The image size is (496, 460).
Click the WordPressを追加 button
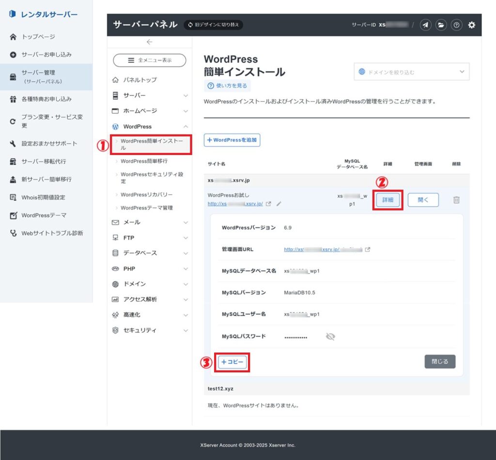coord(232,140)
